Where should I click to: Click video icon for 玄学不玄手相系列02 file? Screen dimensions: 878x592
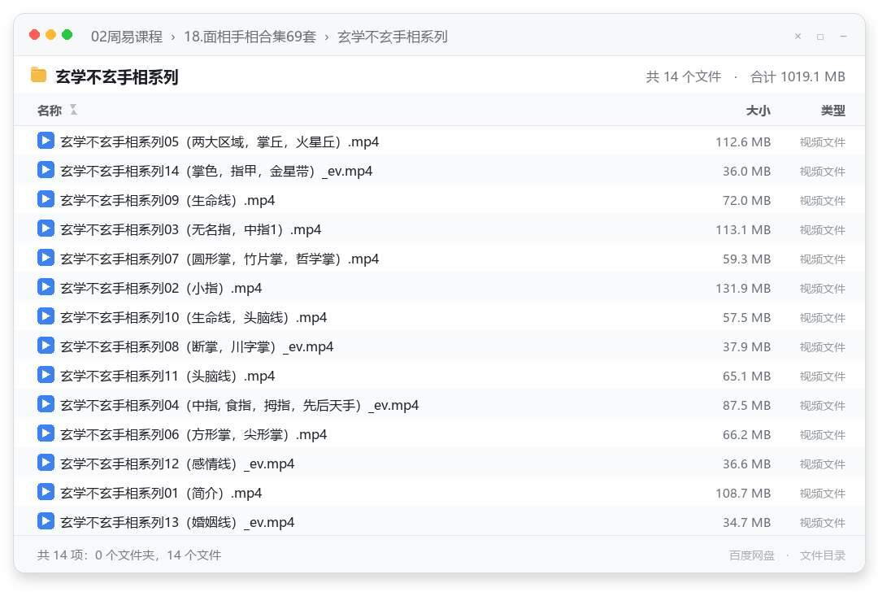pos(46,287)
